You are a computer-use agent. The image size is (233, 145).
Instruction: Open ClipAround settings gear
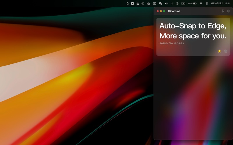coord(229,11)
